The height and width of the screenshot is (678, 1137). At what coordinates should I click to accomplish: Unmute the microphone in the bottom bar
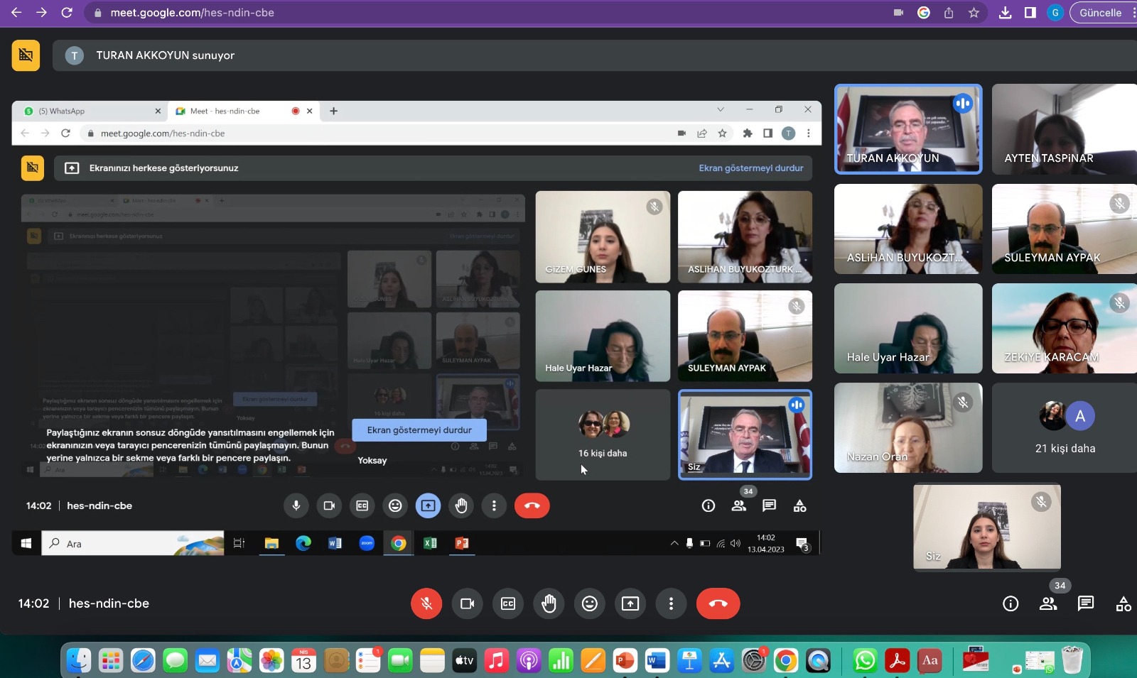426,603
